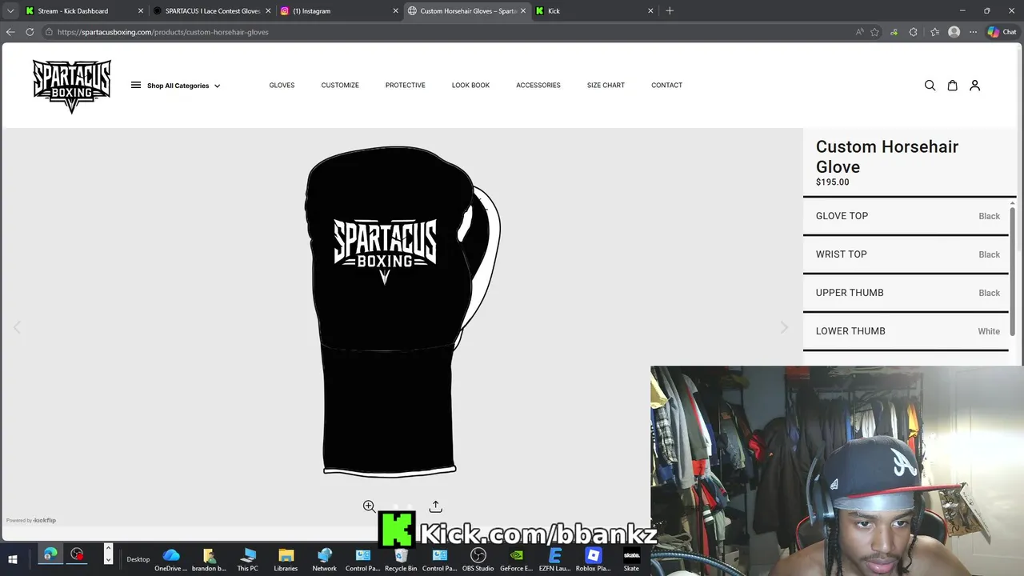Open the LOOK BOOK menu item
Viewport: 1024px width, 576px height.
[x=470, y=86]
